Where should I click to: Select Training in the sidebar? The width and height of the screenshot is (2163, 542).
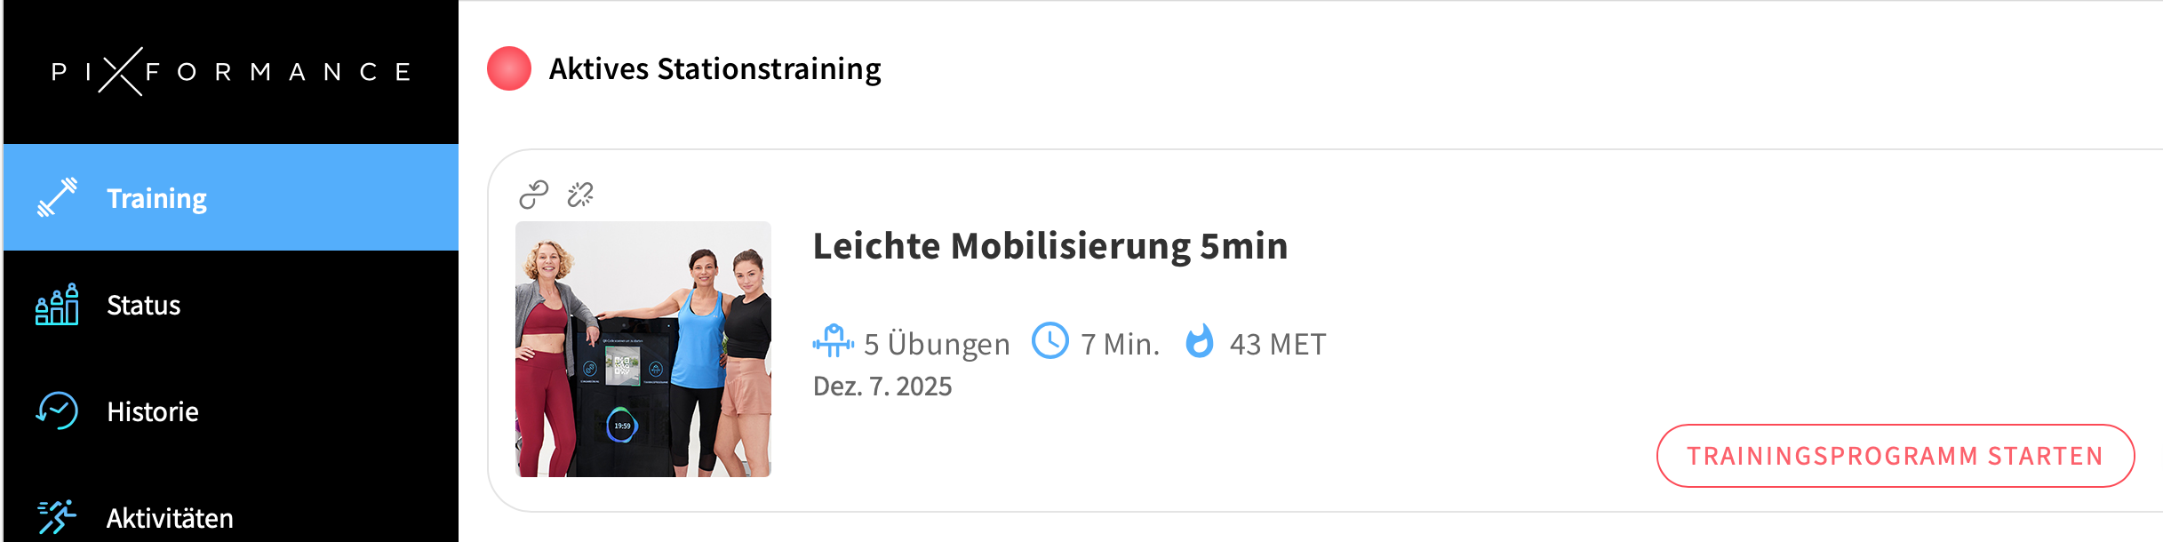click(156, 198)
